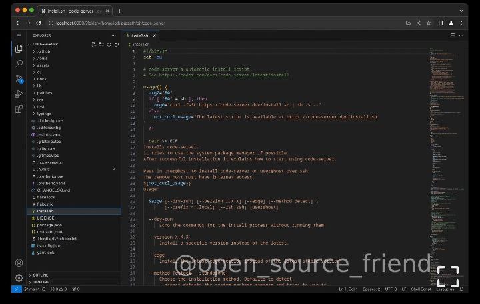The height and width of the screenshot is (304, 480).
Task: Open the tsconfig.json file
Action: pos(74,245)
